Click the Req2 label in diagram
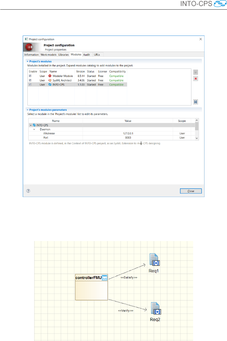This screenshot has width=227, height=341. click(155, 319)
